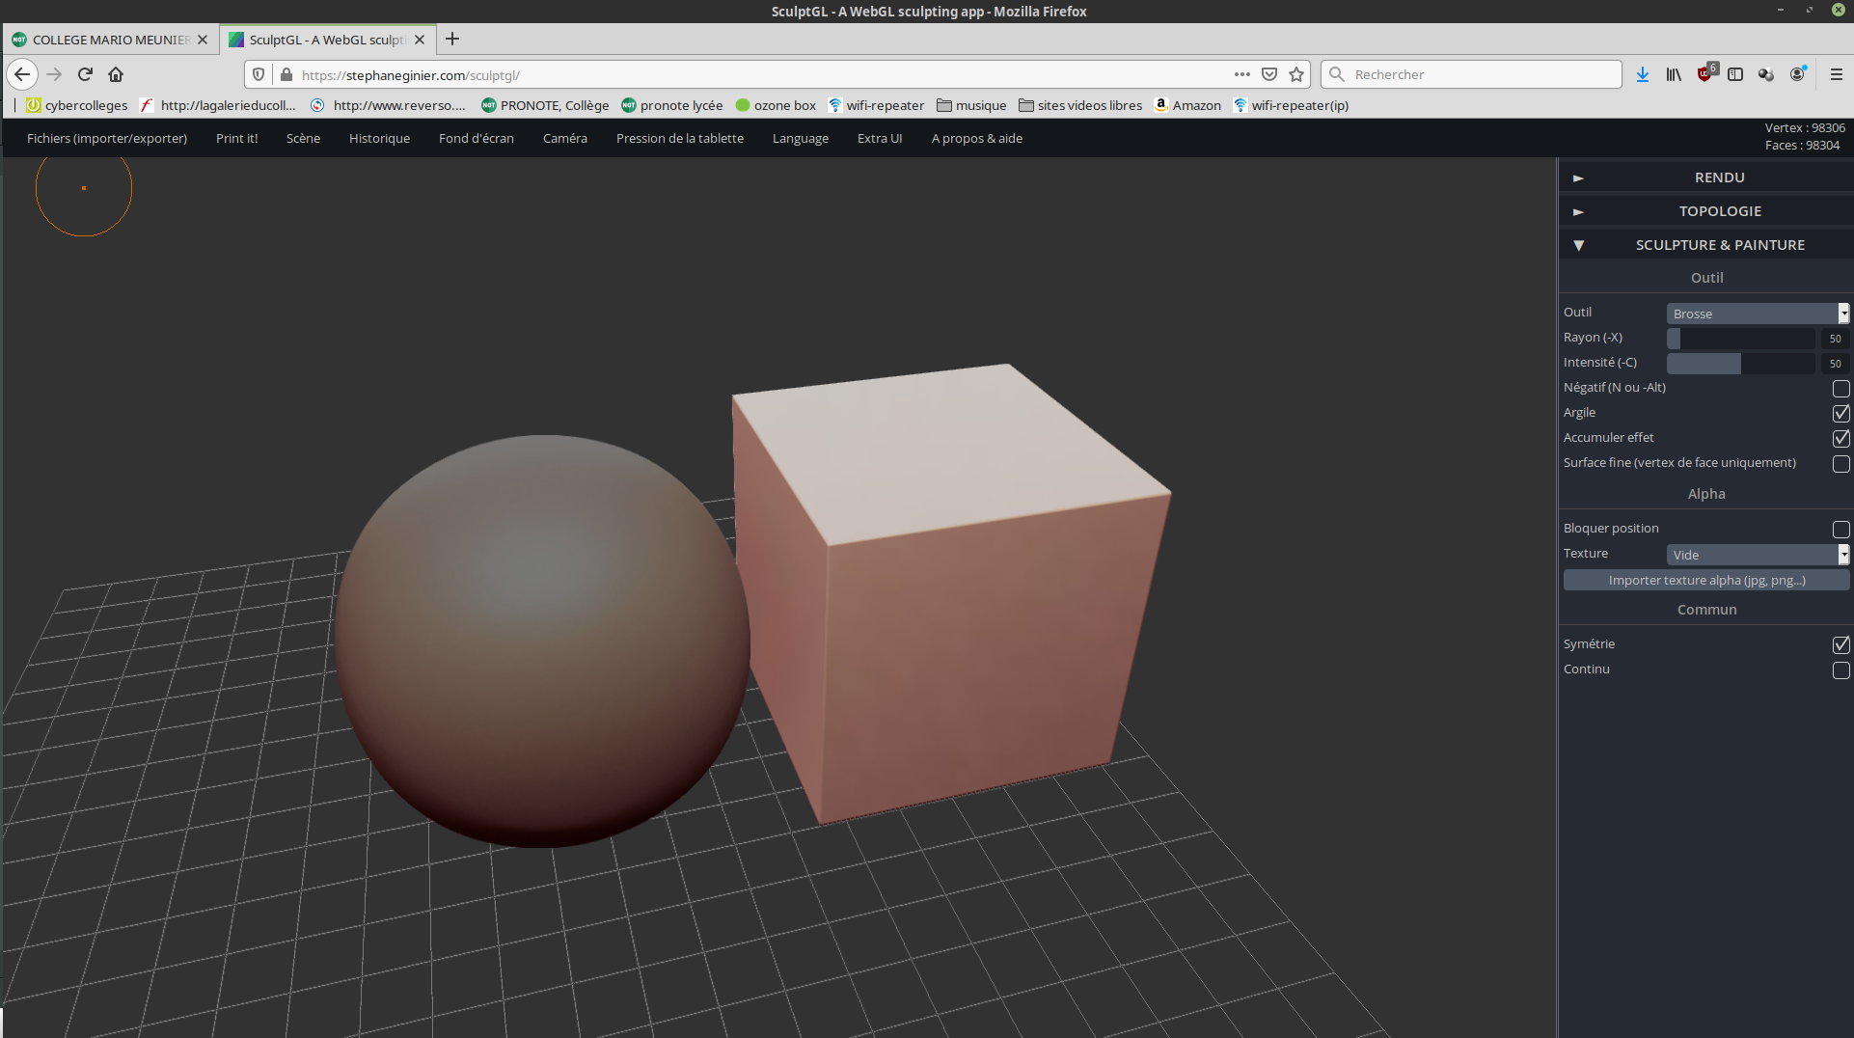Edit the Intensité value field

tap(1835, 363)
